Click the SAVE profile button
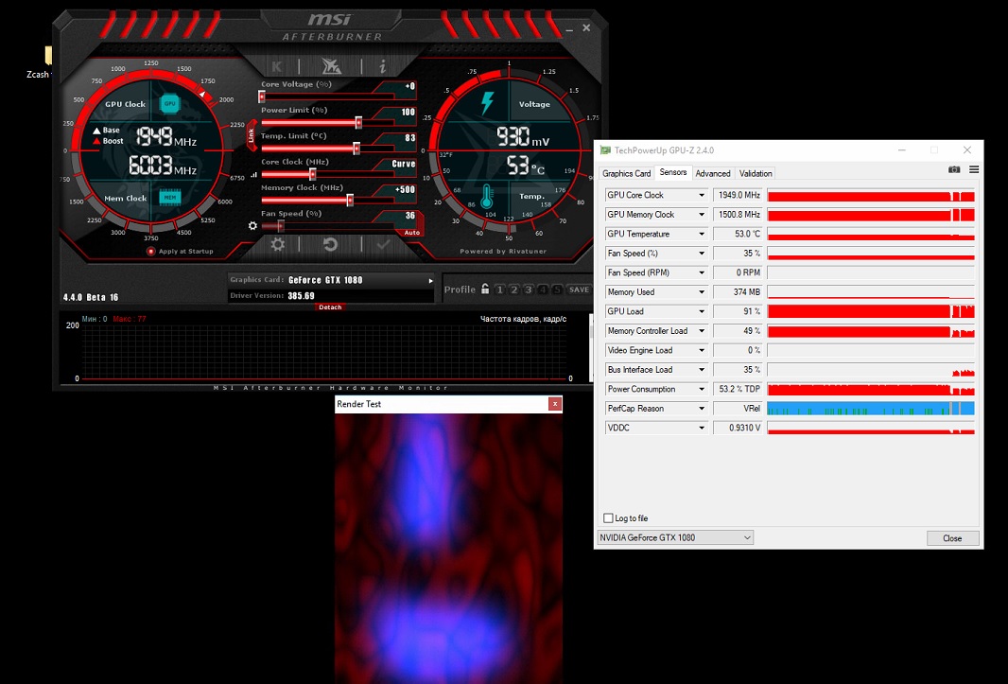This screenshot has height=684, width=1008. pos(579,289)
